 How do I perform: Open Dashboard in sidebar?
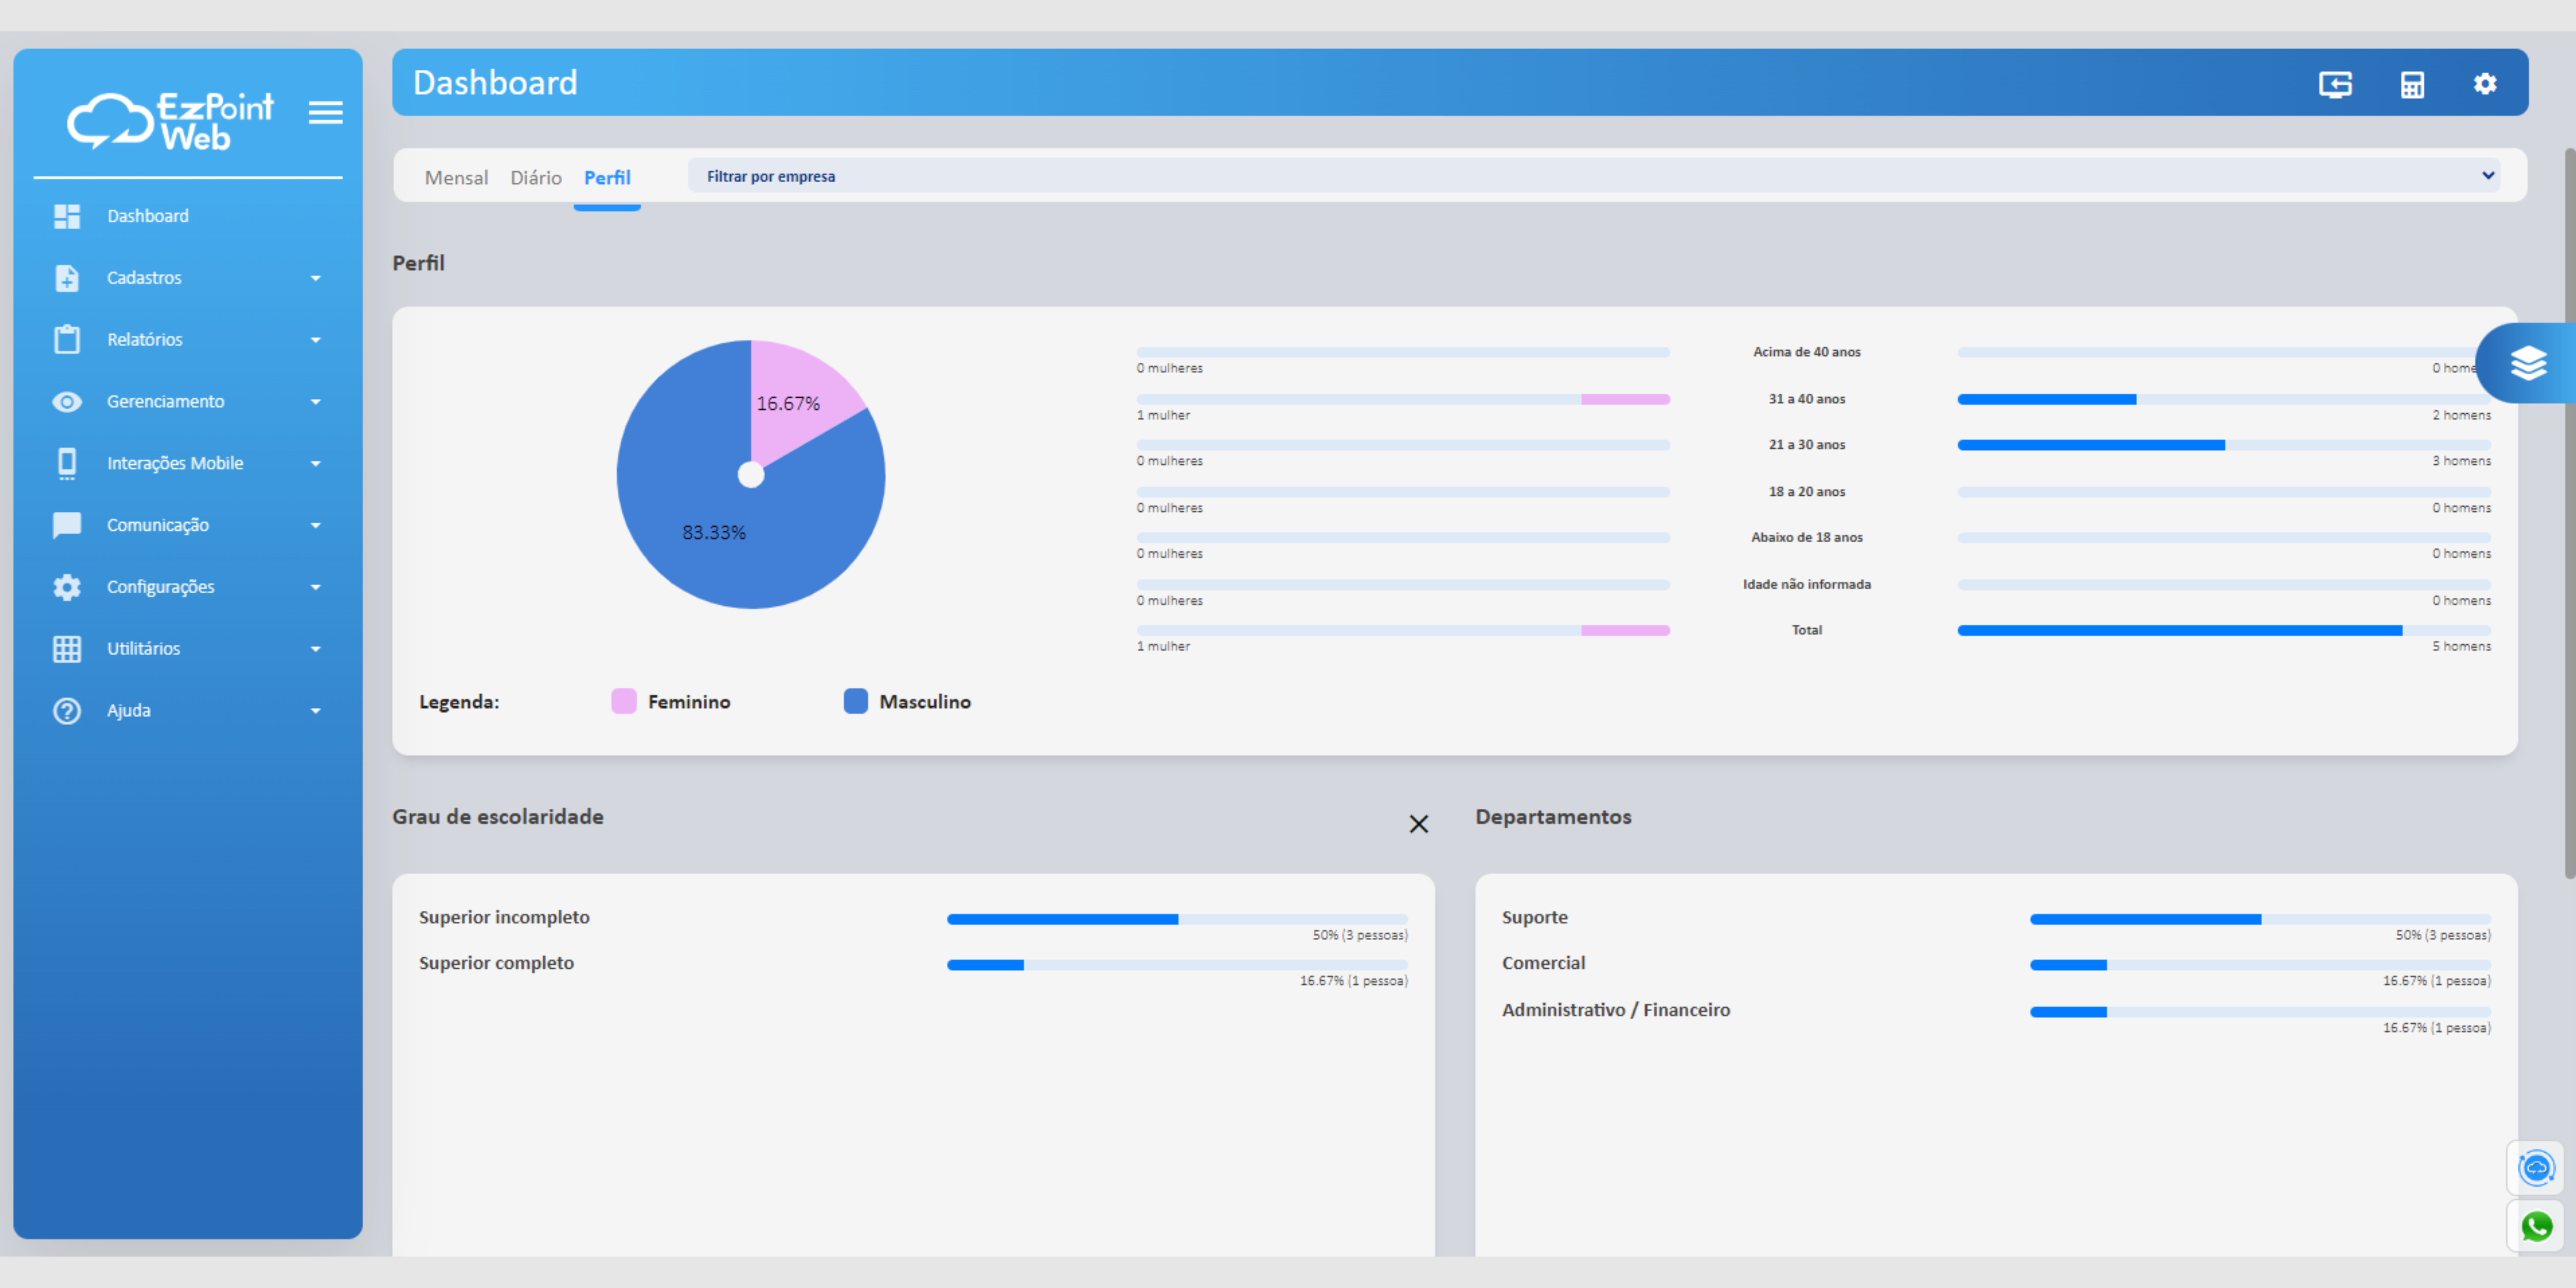point(148,216)
